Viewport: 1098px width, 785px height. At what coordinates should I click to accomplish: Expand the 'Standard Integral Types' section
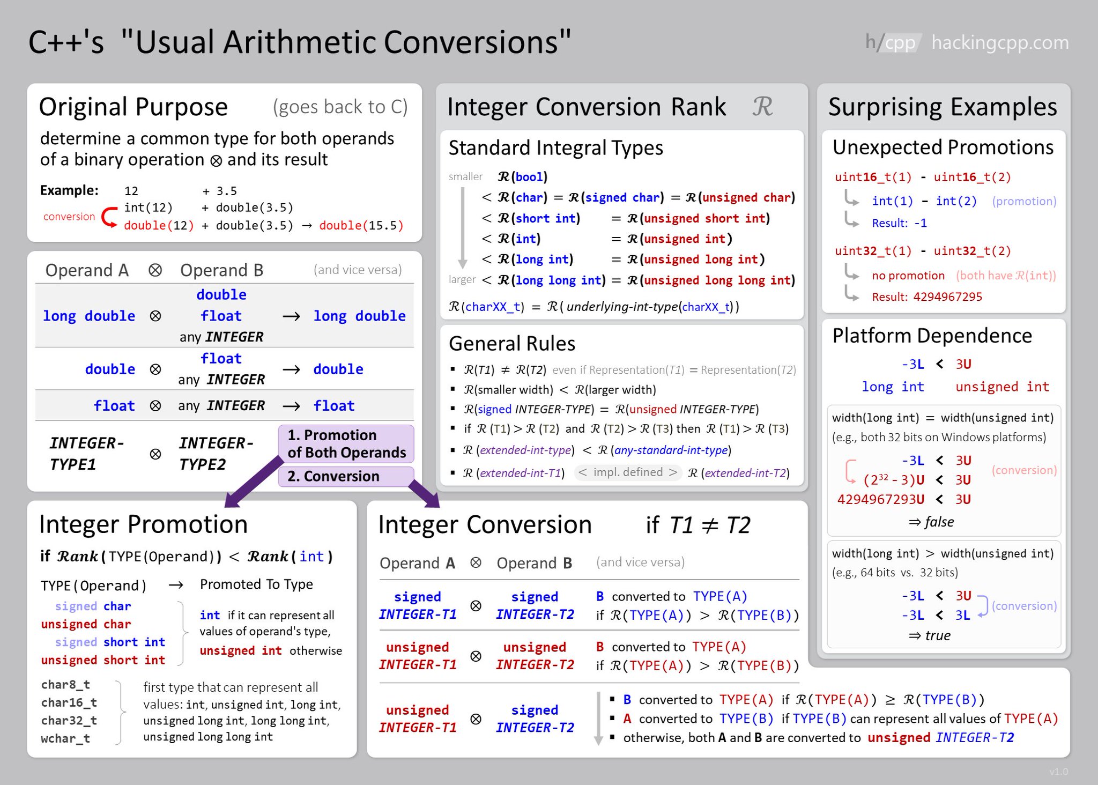pyautogui.click(x=556, y=147)
